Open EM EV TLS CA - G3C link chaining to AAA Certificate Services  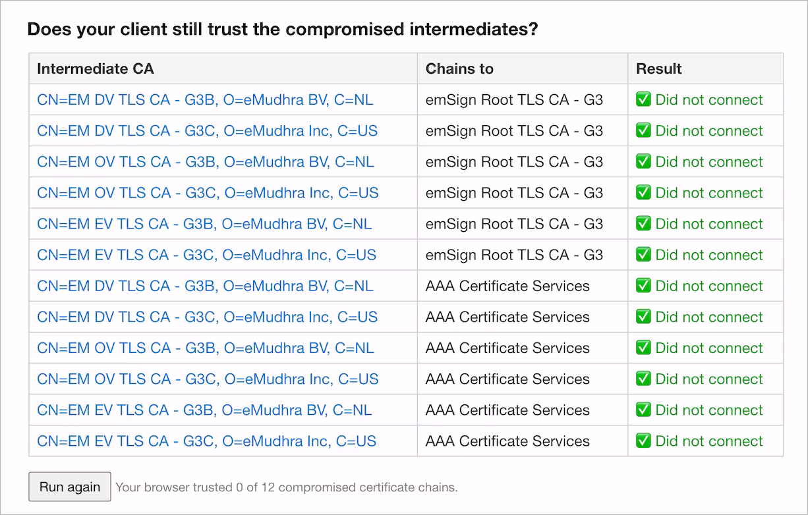pos(207,441)
